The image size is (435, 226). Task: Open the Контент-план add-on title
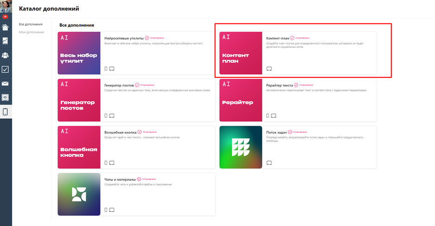point(277,38)
